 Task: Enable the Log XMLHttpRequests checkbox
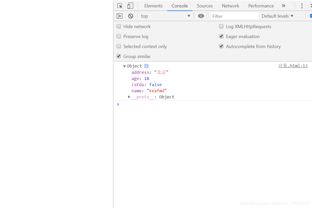[221, 26]
